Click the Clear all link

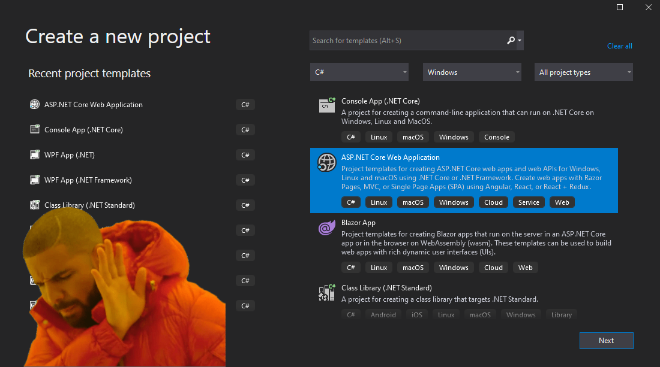pyautogui.click(x=620, y=46)
